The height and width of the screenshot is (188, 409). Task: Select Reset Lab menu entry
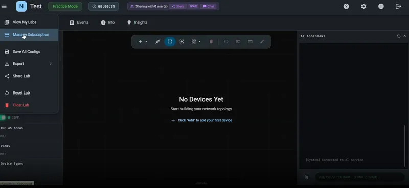coord(29,93)
